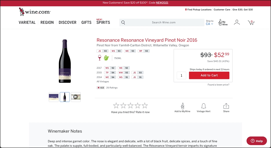271x148 pixels.
Task: Rate the wine four stars
Action: click(138, 105)
